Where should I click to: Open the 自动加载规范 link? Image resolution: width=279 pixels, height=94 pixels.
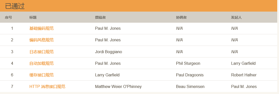(41, 63)
